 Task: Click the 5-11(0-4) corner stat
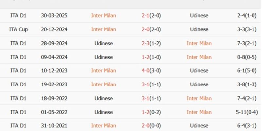[x=246, y=112]
